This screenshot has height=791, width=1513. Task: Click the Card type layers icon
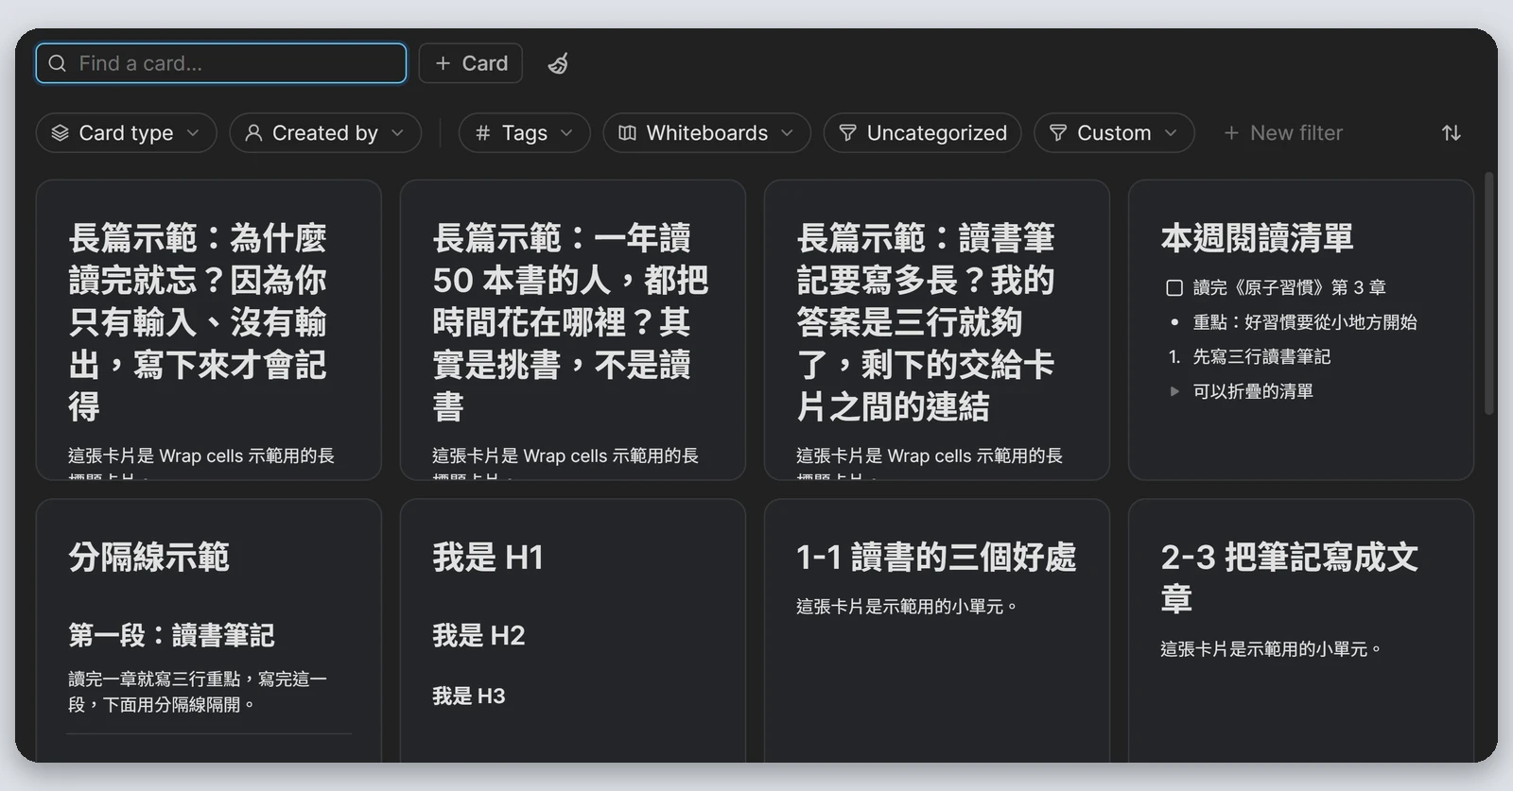[x=60, y=133]
